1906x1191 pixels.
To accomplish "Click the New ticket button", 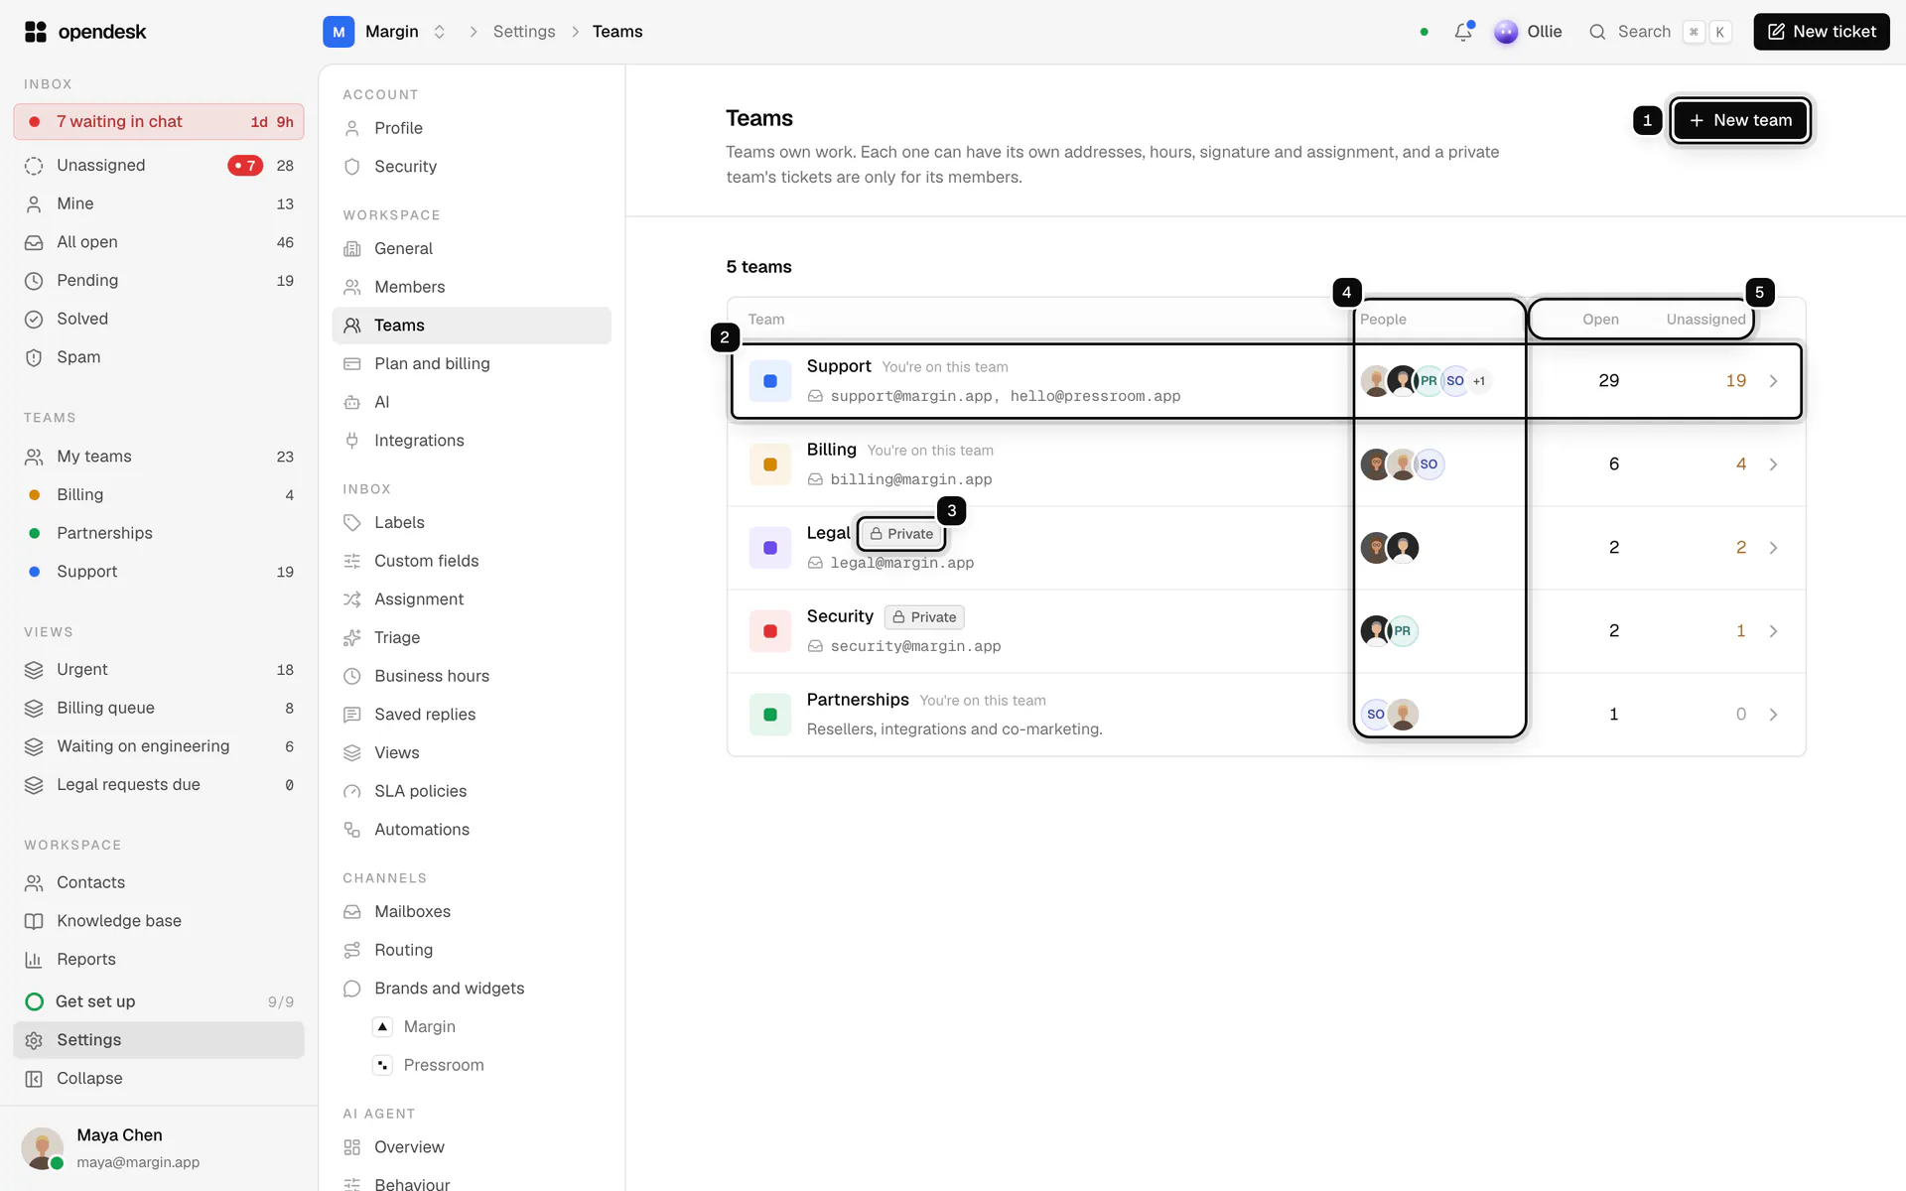I will (1822, 32).
